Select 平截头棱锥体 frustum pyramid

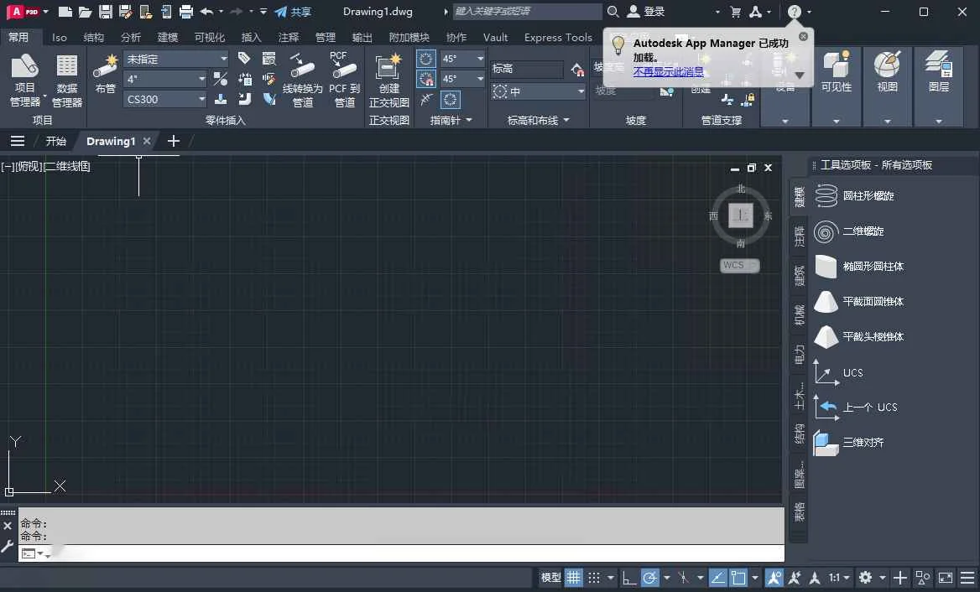click(x=858, y=336)
